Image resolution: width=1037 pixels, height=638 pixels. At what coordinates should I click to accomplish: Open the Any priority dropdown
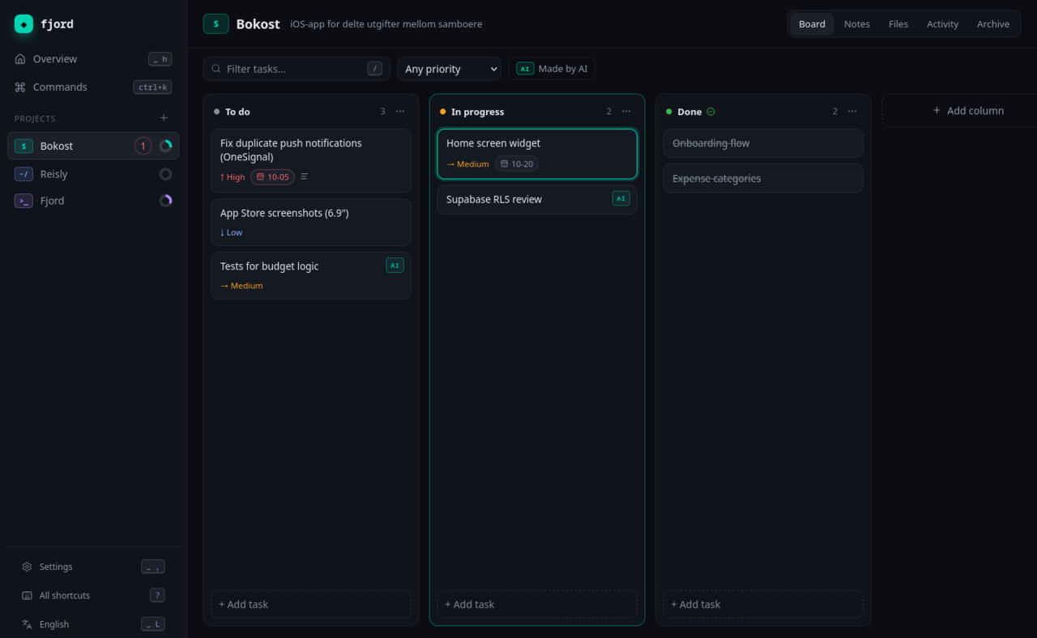449,69
